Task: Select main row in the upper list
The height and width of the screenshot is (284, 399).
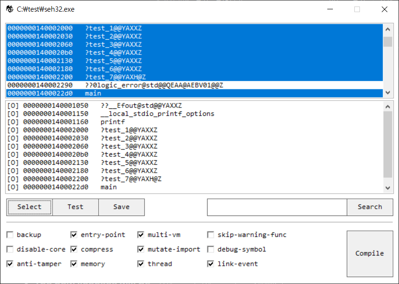Action: [195, 93]
